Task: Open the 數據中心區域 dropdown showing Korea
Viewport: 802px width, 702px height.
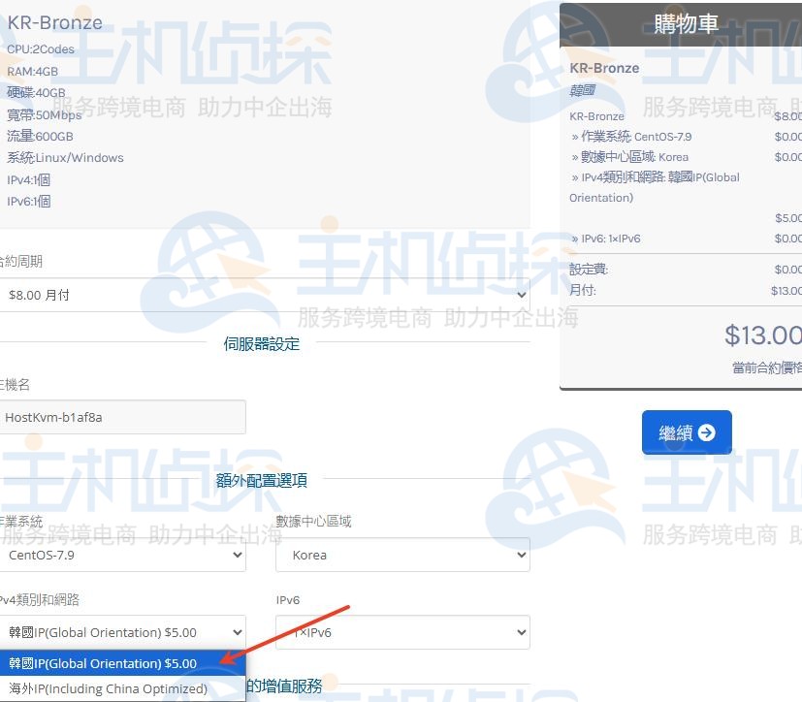Action: [402, 555]
